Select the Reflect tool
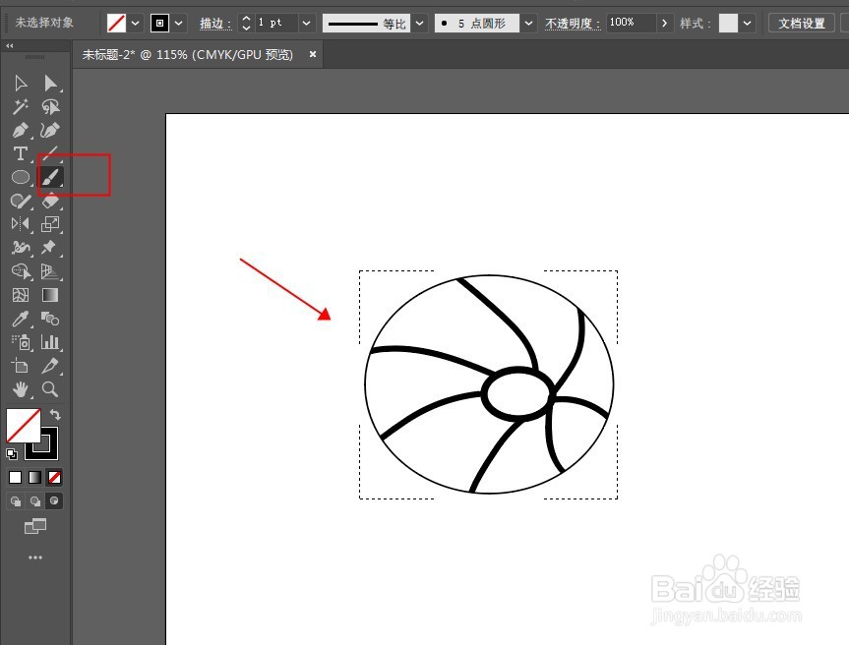 (x=21, y=223)
